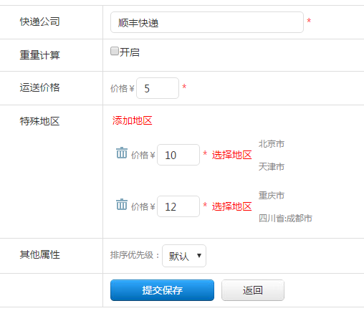
Task: Open the 排序优先级 dropdown
Action: 184,256
